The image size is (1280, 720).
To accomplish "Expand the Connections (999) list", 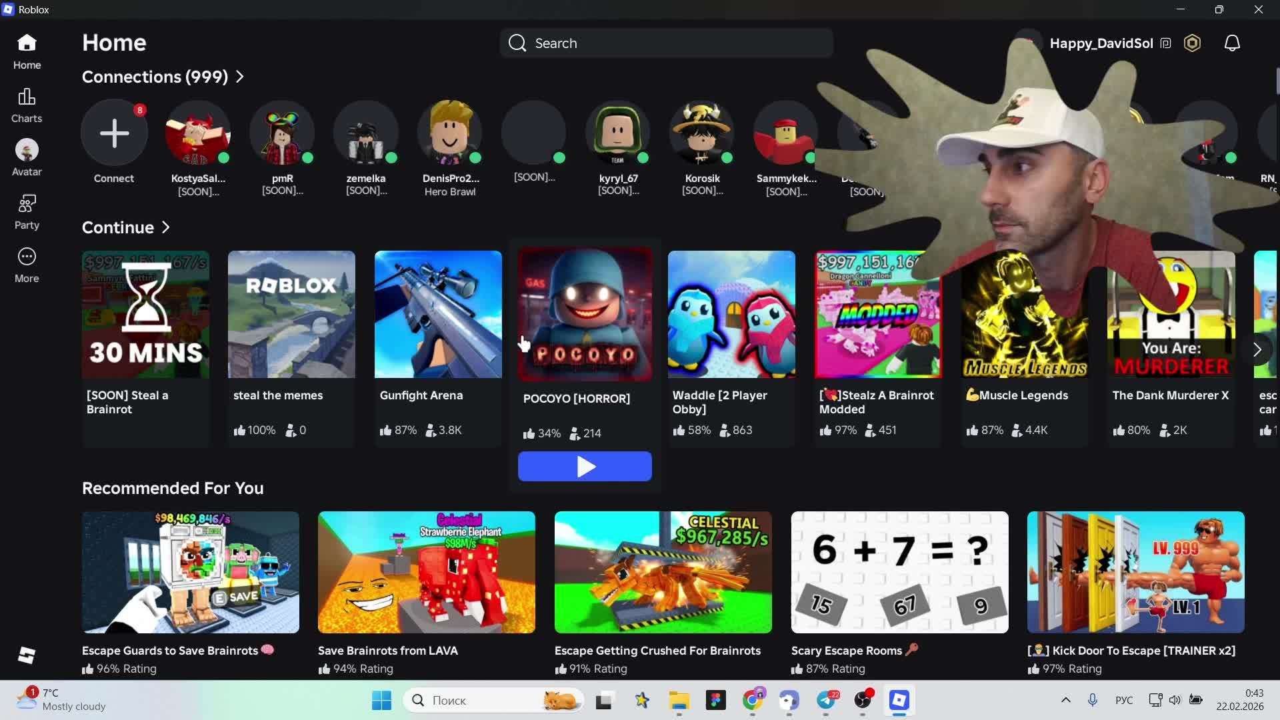I will pyautogui.click(x=240, y=77).
